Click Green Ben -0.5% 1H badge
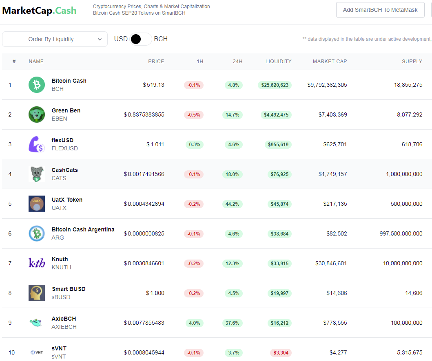Viewport: 432px width, 361px height. click(x=194, y=115)
